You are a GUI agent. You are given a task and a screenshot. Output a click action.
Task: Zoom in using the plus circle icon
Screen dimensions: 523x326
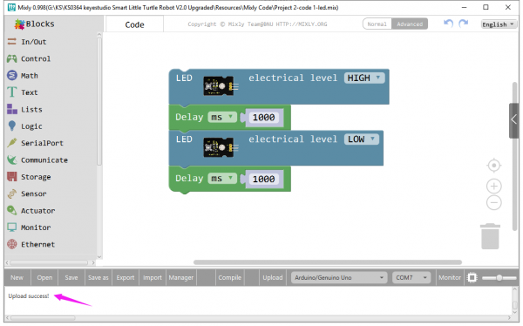pos(493,187)
